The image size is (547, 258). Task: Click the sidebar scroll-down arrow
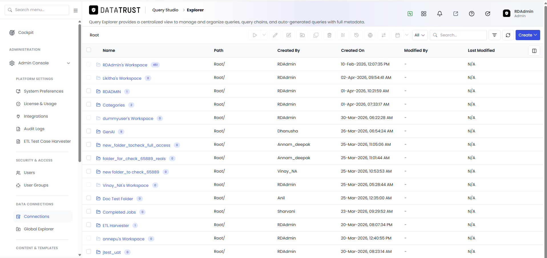tap(80, 255)
